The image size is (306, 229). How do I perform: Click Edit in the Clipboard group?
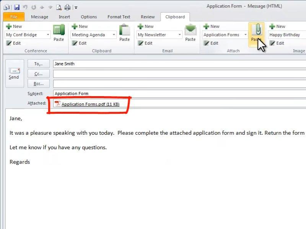(79, 43)
